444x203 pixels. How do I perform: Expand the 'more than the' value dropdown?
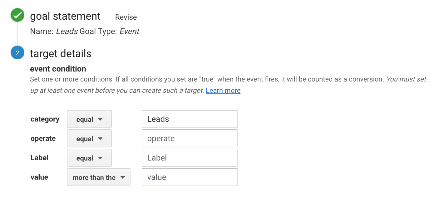coord(99,177)
